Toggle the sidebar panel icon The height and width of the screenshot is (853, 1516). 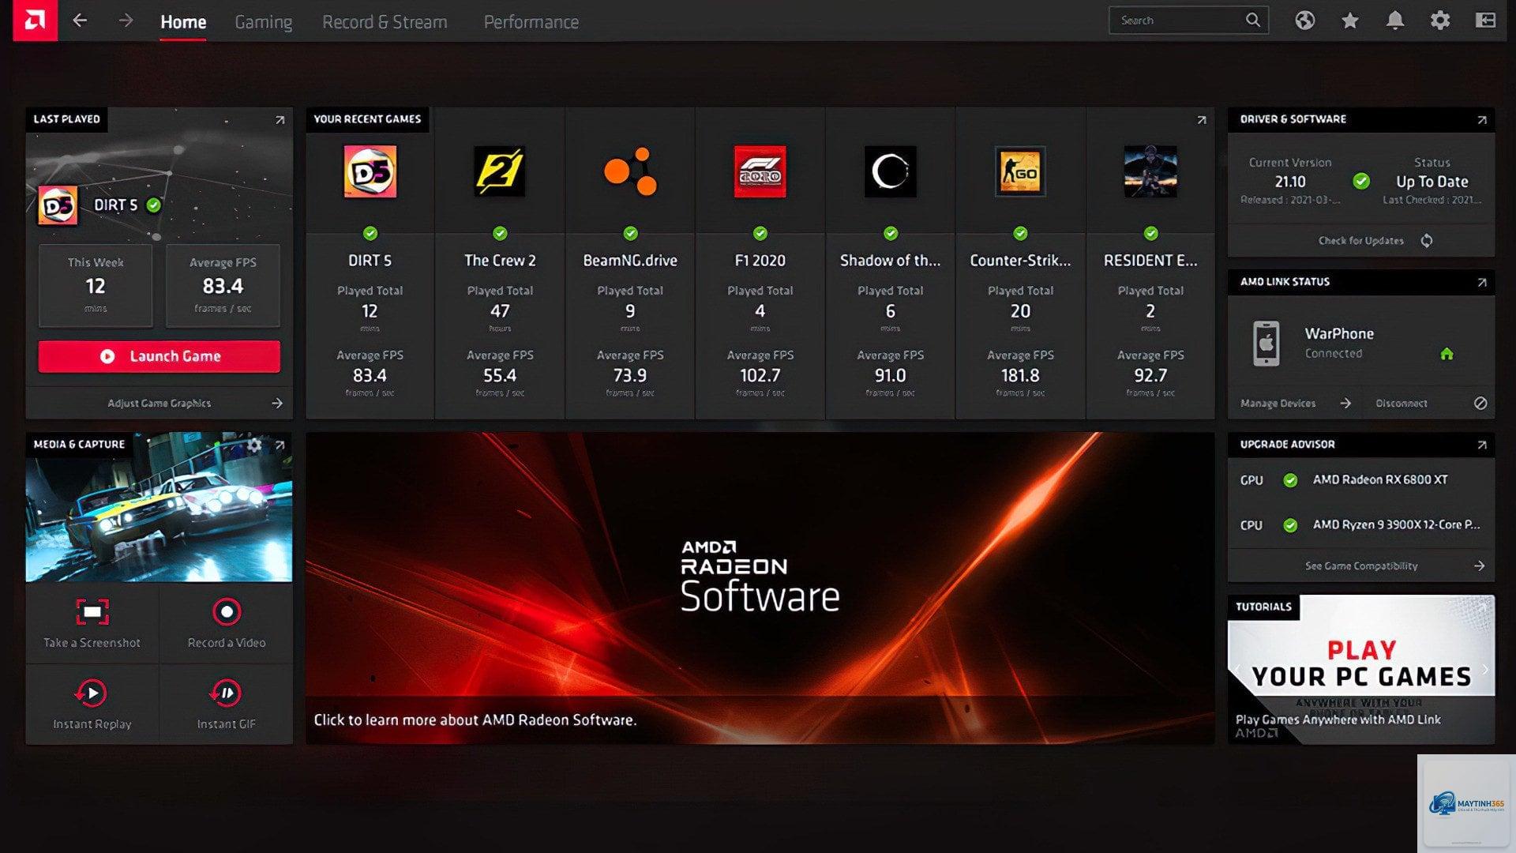point(1485,21)
